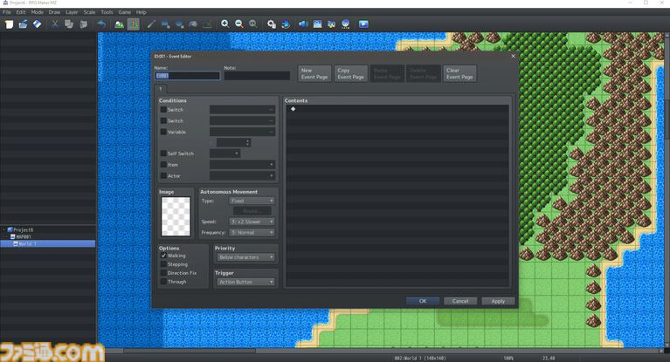This screenshot has height=362, width=670.
Task: Open the Event Searcher toolbar icon
Action: coord(317,24)
